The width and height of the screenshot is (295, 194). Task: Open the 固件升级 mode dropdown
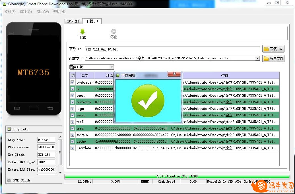pyautogui.click(x=112, y=67)
